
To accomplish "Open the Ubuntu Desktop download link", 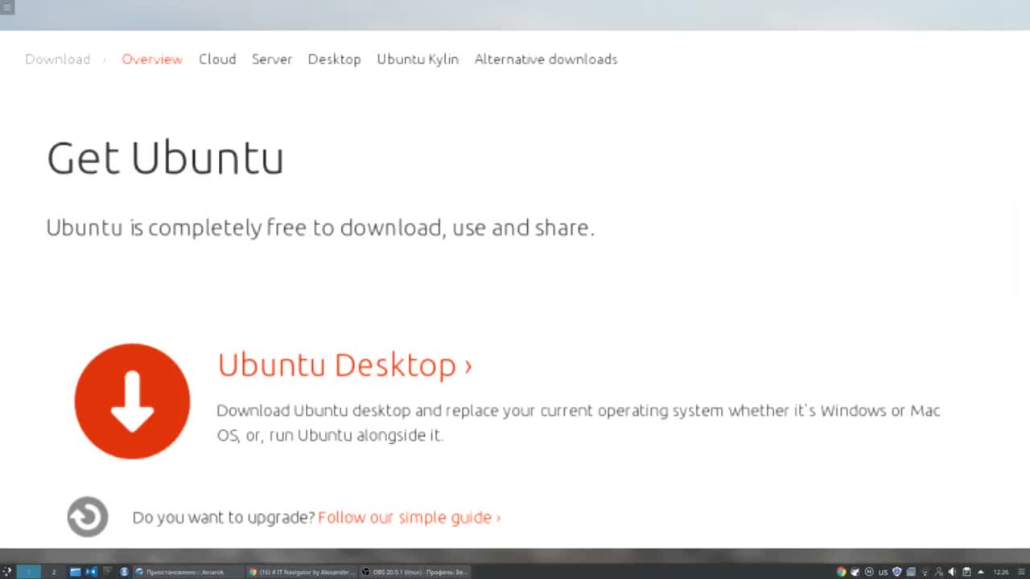I will (344, 365).
